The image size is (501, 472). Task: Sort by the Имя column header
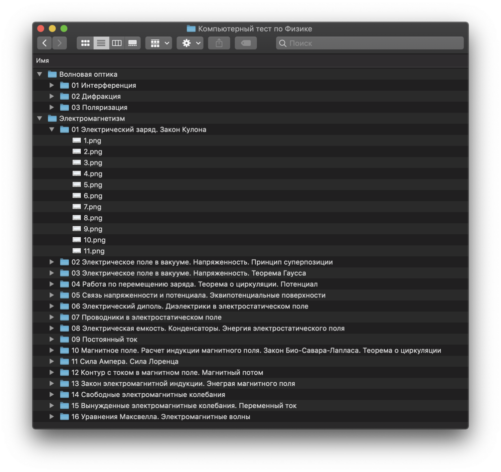42,60
